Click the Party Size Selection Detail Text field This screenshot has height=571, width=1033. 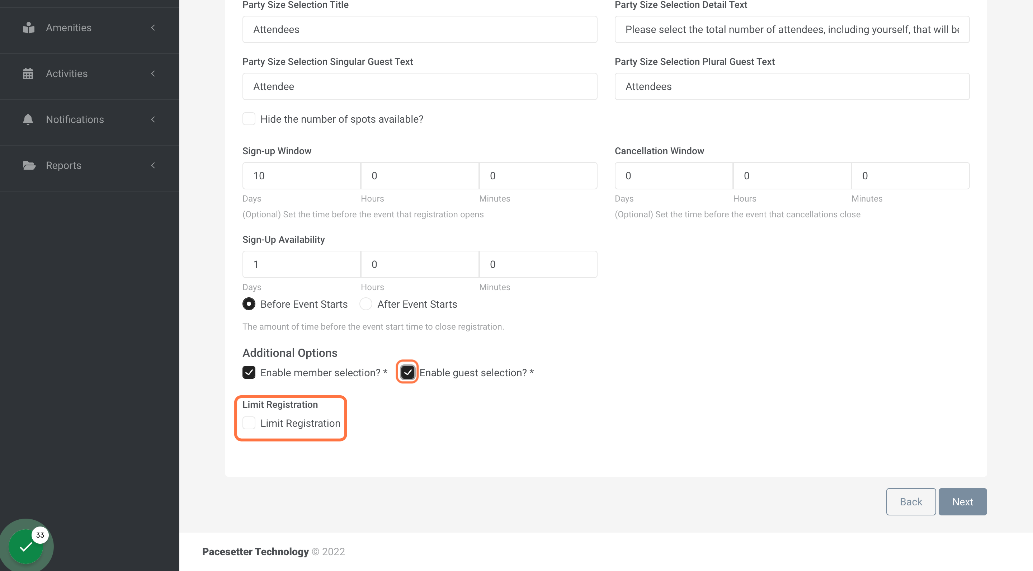(792, 30)
